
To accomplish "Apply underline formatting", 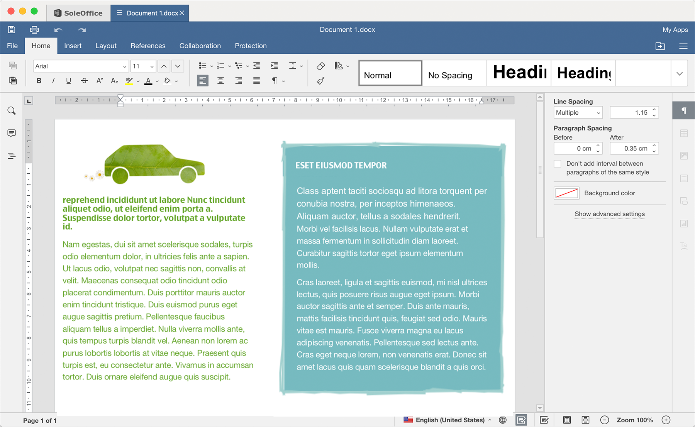I will click(x=68, y=81).
